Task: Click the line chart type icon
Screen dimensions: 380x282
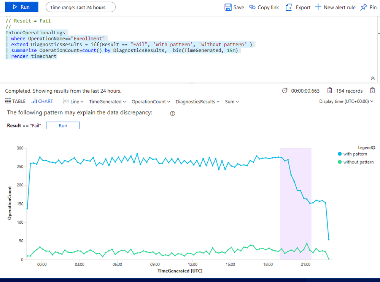Action: coord(66,101)
